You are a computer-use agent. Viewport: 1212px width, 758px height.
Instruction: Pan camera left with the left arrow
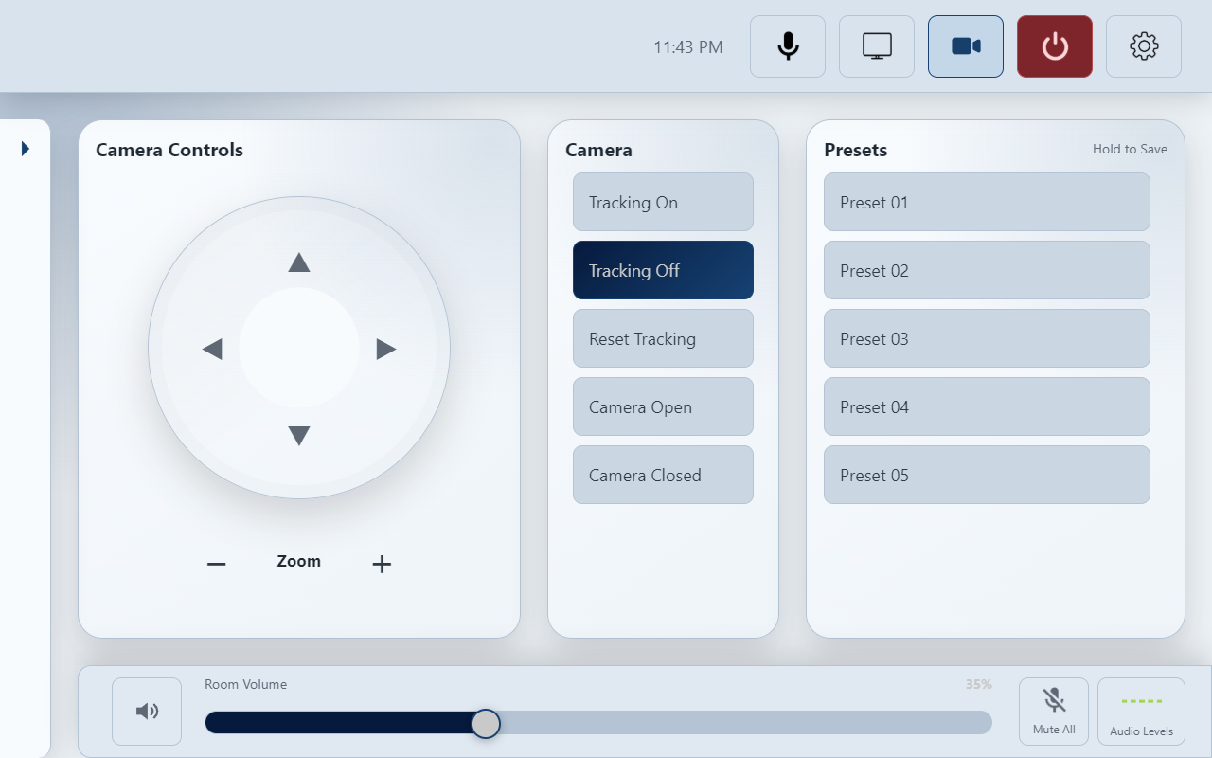tap(212, 349)
